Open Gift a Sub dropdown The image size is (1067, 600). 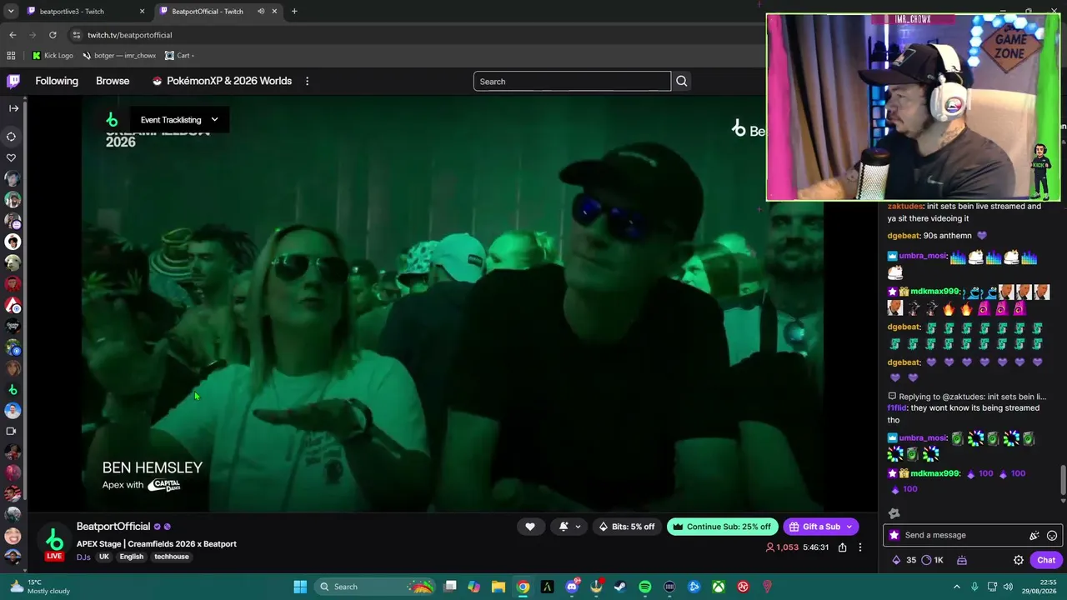pyautogui.click(x=821, y=526)
